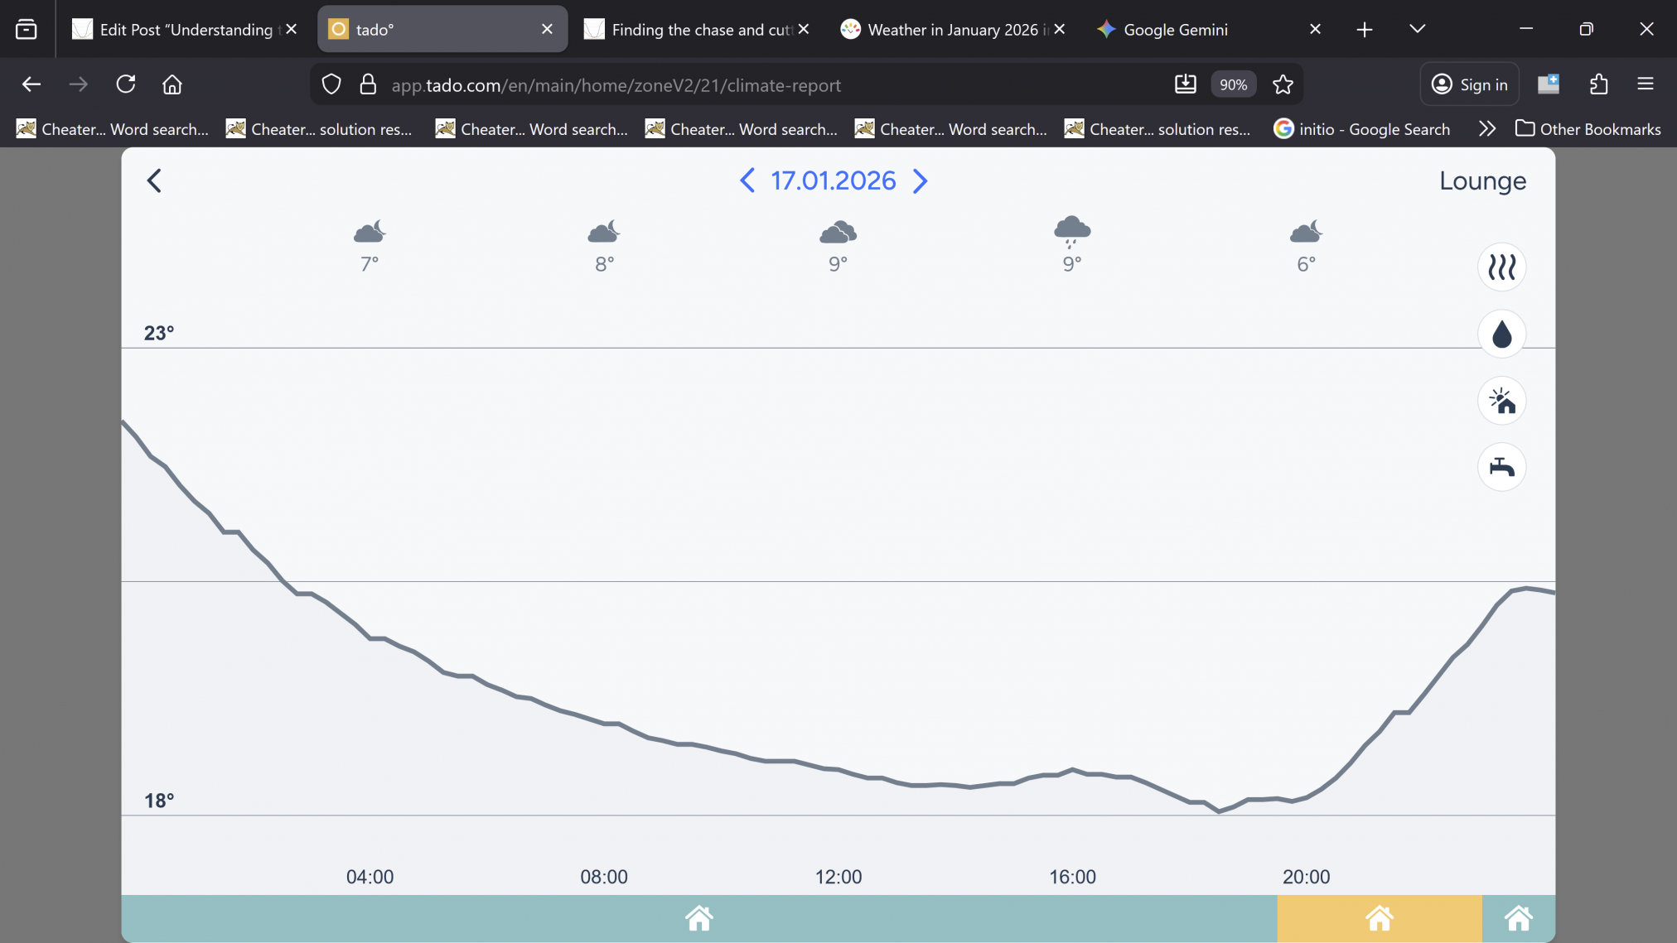The image size is (1677, 943).
Task: Open the Firefox extensions puzzle icon
Action: point(1599,84)
